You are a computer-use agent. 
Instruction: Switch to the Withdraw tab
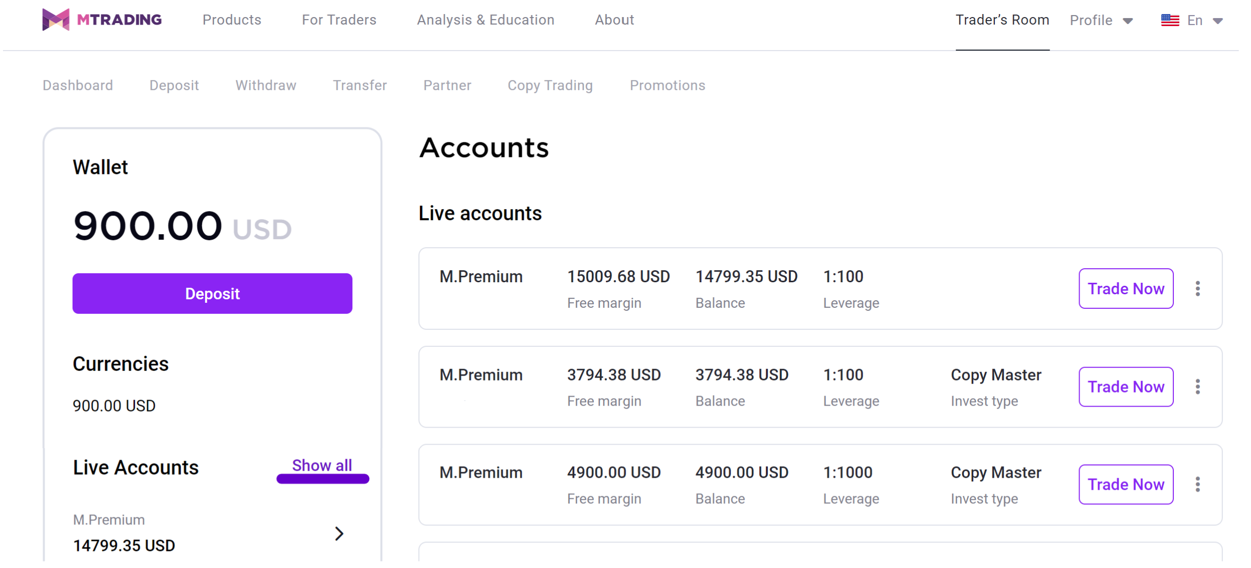point(266,85)
